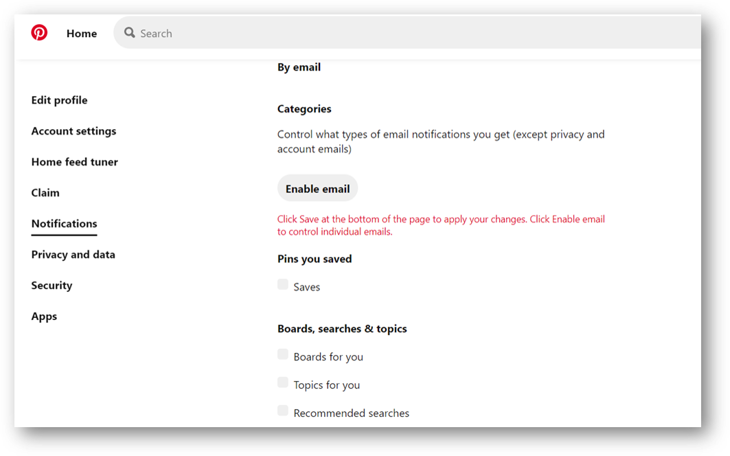
Task: Go to Account settings section
Action: [73, 131]
